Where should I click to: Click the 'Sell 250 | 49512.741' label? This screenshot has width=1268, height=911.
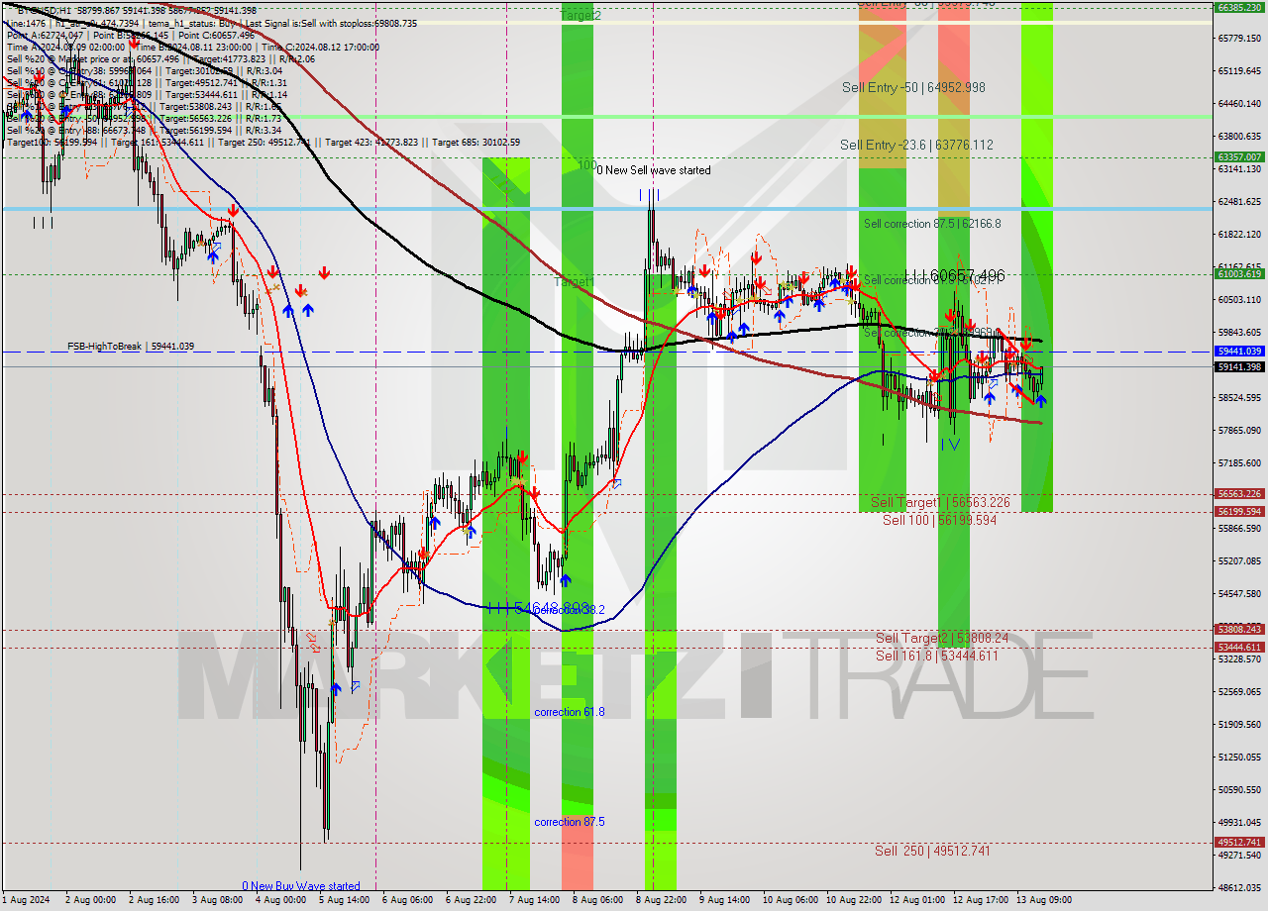[932, 851]
